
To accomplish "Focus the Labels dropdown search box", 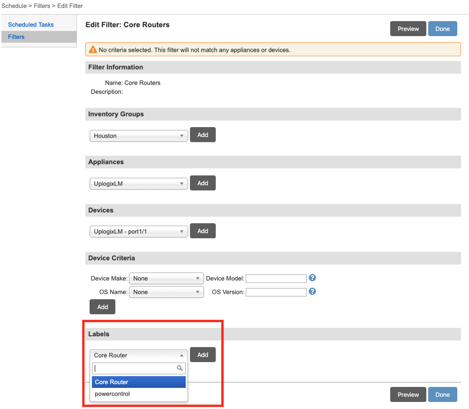I will [134, 368].
